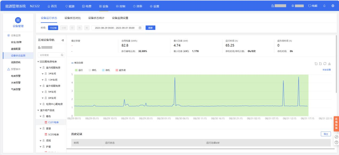Click the chart restore/refresh icon

[x=325, y=64]
